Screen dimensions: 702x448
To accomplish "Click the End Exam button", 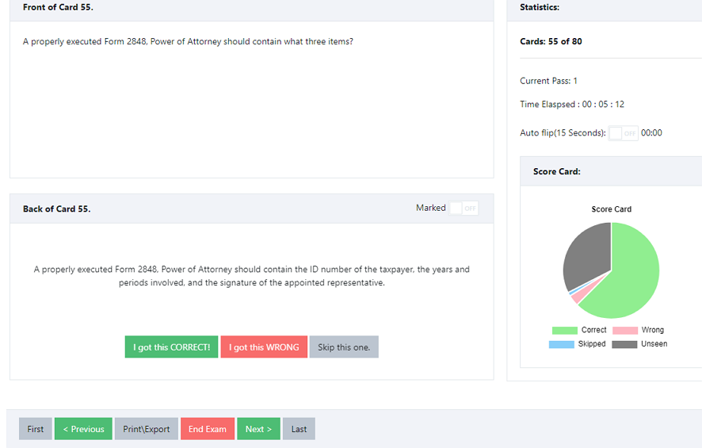I will pyautogui.click(x=208, y=429).
